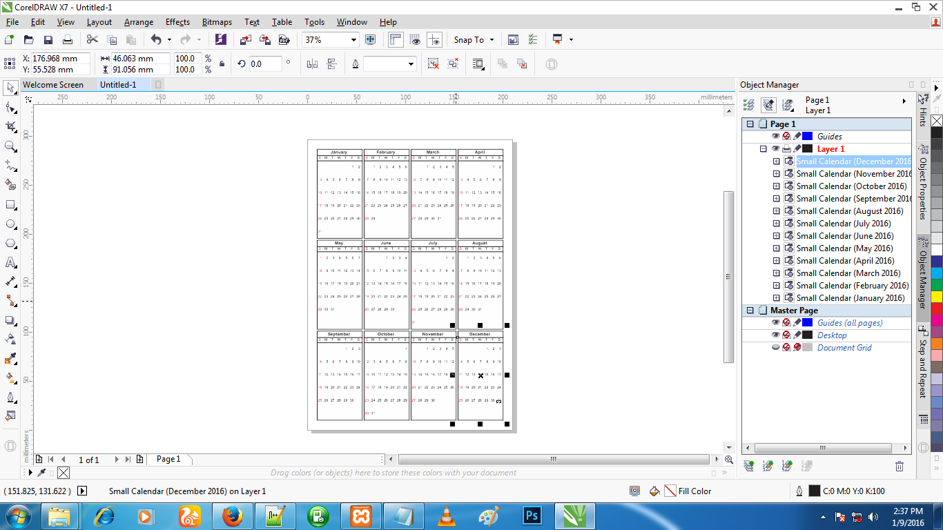
Task: Open the undo history dropdown arrow
Action: (x=169, y=40)
